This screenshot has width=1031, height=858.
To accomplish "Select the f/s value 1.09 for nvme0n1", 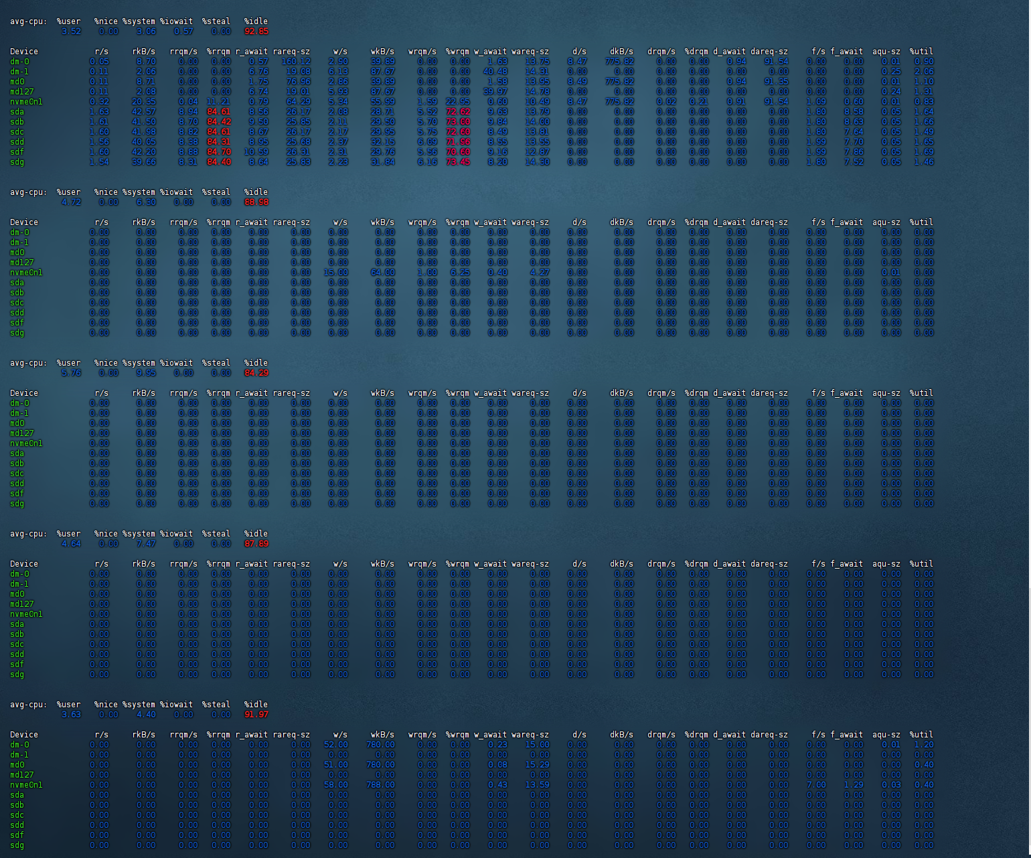I will tap(816, 102).
